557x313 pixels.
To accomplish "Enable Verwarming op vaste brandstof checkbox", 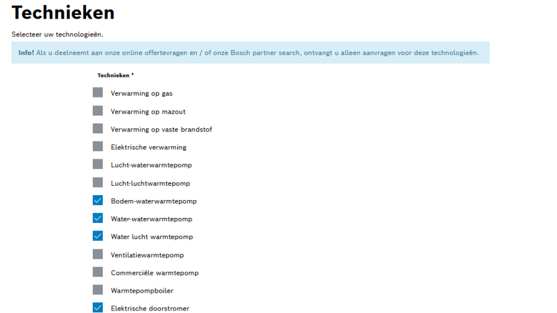I will [x=98, y=128].
